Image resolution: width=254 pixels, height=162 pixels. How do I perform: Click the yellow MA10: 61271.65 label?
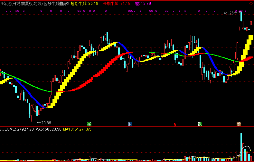(x=77, y=129)
